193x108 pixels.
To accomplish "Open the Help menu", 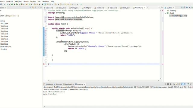I will point(52,1).
